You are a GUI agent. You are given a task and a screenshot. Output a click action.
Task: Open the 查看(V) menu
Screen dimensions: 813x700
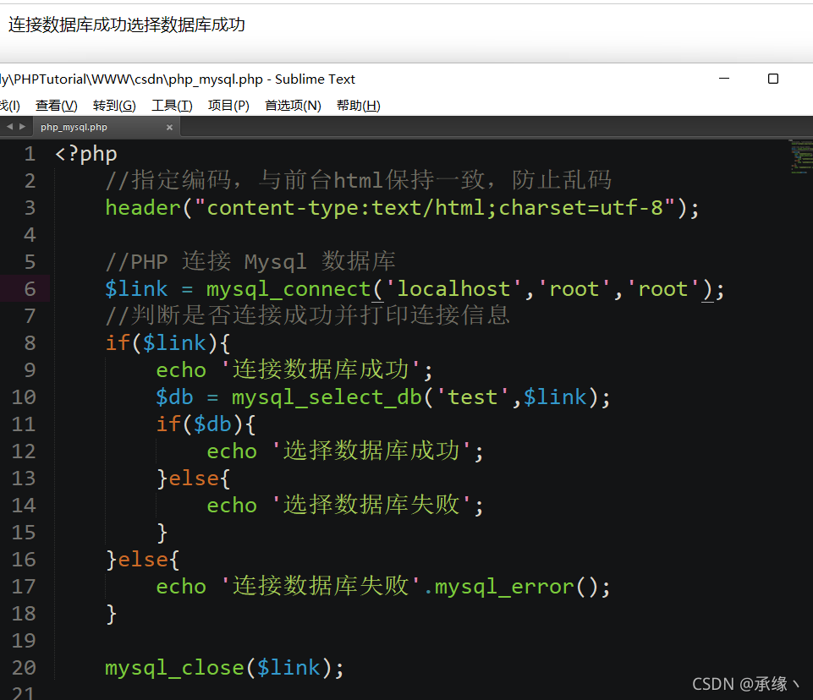(57, 106)
